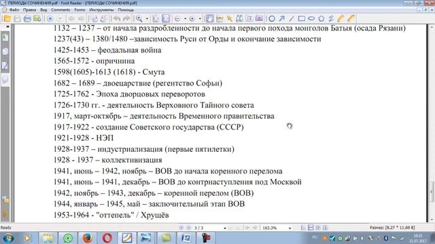
Task: Open Windows Start button
Action: pyautogui.click(x=9, y=238)
